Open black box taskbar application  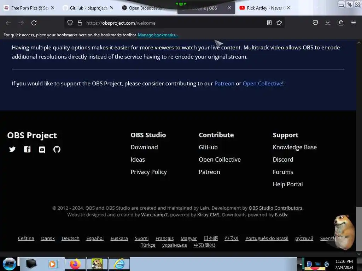click(31, 264)
